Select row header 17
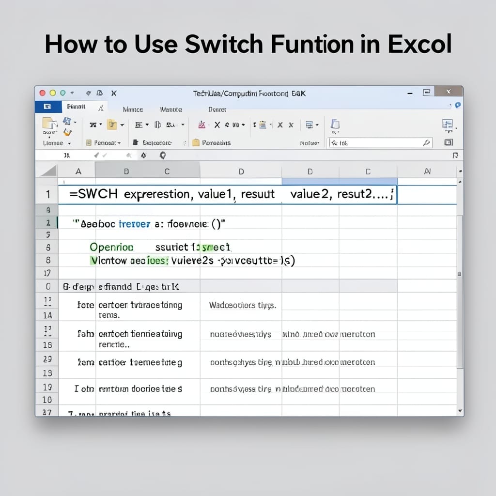496x496 pixels. pyautogui.click(x=47, y=273)
